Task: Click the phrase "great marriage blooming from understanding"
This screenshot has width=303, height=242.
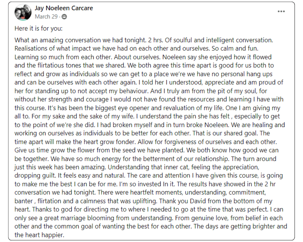Action: (x=108, y=218)
